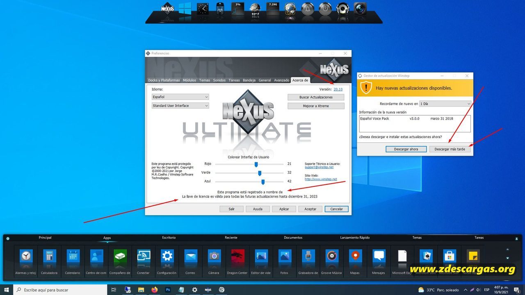Open the Módulos tab in Preferencias

(x=189, y=80)
